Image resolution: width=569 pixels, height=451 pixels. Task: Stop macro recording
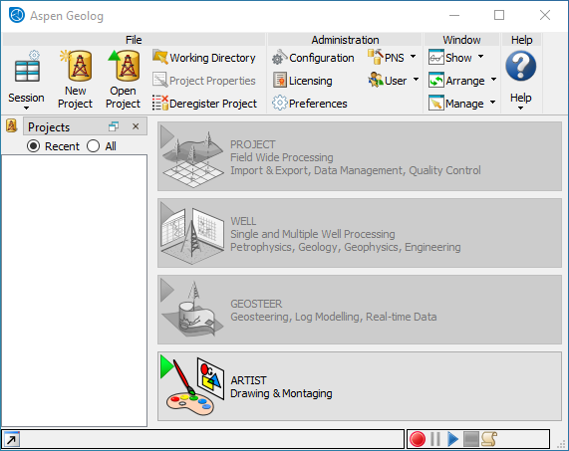click(x=471, y=439)
